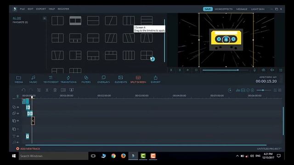The height and width of the screenshot is (165, 294).
Task: Hide the first overlay track with its eye
Action: tap(18, 107)
